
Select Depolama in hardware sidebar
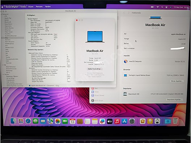[8, 26]
